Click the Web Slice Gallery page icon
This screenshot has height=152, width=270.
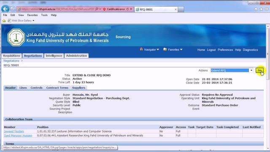pos(9,21)
